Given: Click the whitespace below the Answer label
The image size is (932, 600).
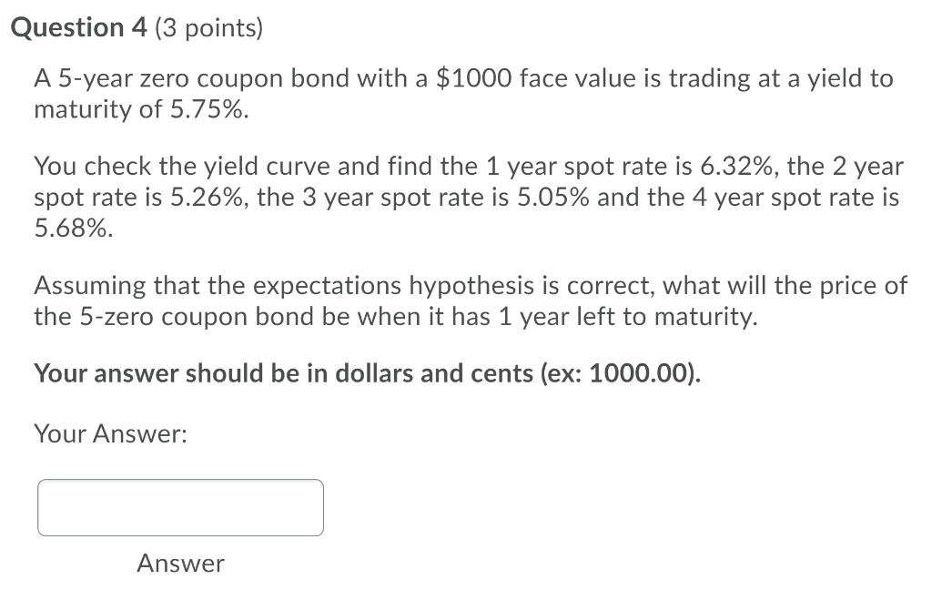Looking at the screenshot, I should 179,590.
